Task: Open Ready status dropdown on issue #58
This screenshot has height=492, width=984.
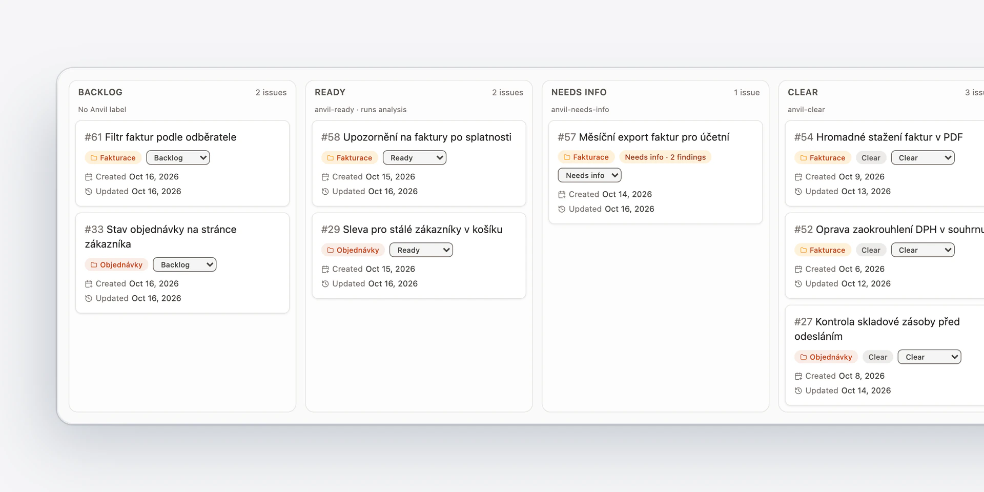Action: pyautogui.click(x=415, y=158)
